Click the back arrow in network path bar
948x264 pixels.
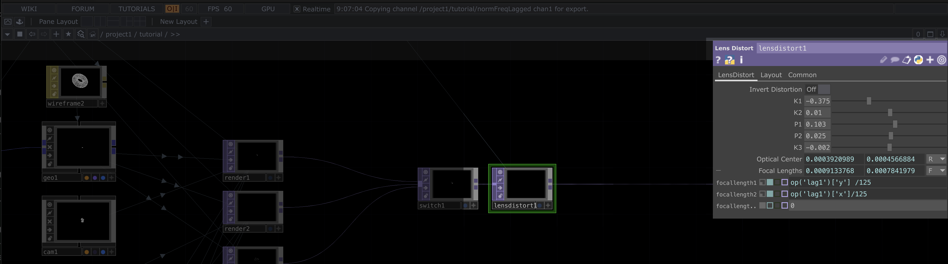(32, 34)
